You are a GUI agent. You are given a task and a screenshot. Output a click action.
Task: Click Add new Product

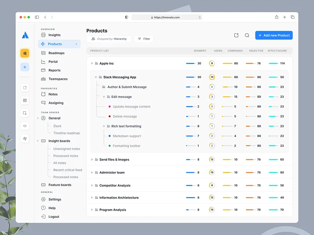click(274, 35)
